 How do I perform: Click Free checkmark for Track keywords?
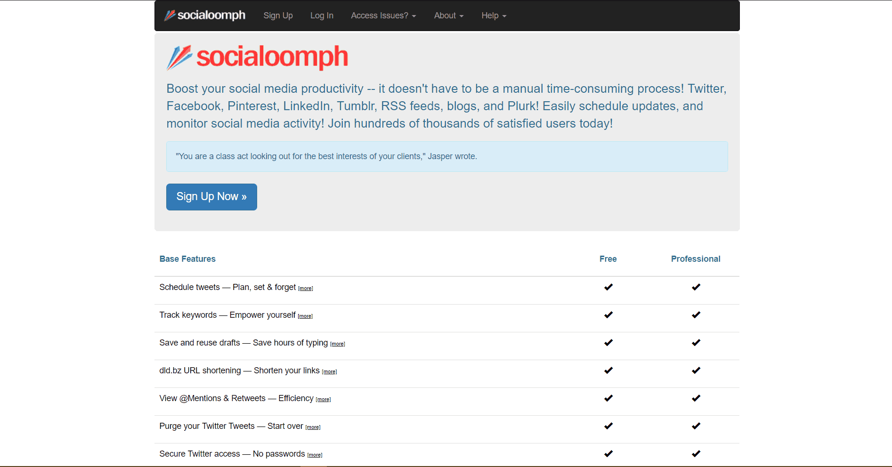pyautogui.click(x=608, y=314)
